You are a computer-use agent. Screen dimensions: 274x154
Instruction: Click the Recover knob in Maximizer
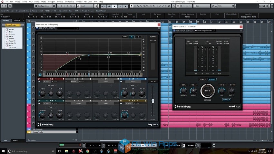183,91
